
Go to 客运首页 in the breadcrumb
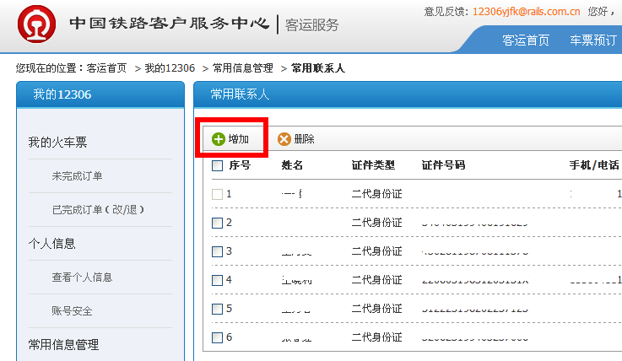click(106, 68)
